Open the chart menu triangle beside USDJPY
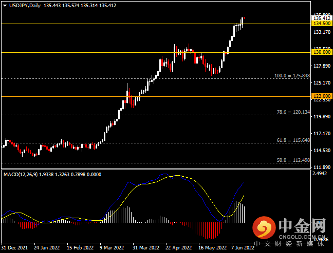This screenshot has height=253, width=333. point(5,6)
